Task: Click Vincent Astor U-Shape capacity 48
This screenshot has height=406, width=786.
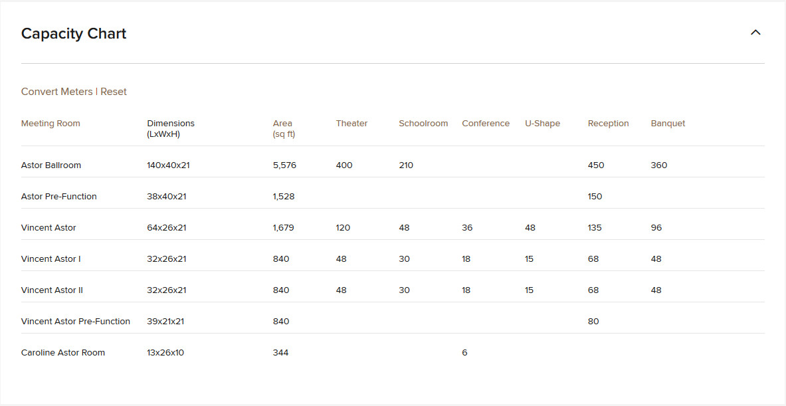Action: [530, 227]
